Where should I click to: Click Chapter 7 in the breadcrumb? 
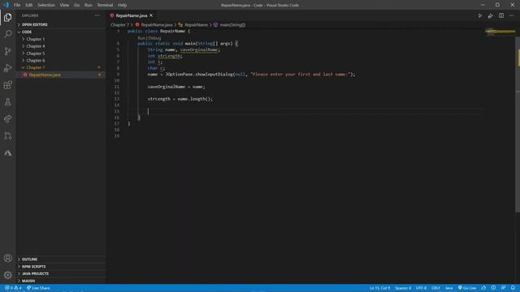[x=119, y=25]
